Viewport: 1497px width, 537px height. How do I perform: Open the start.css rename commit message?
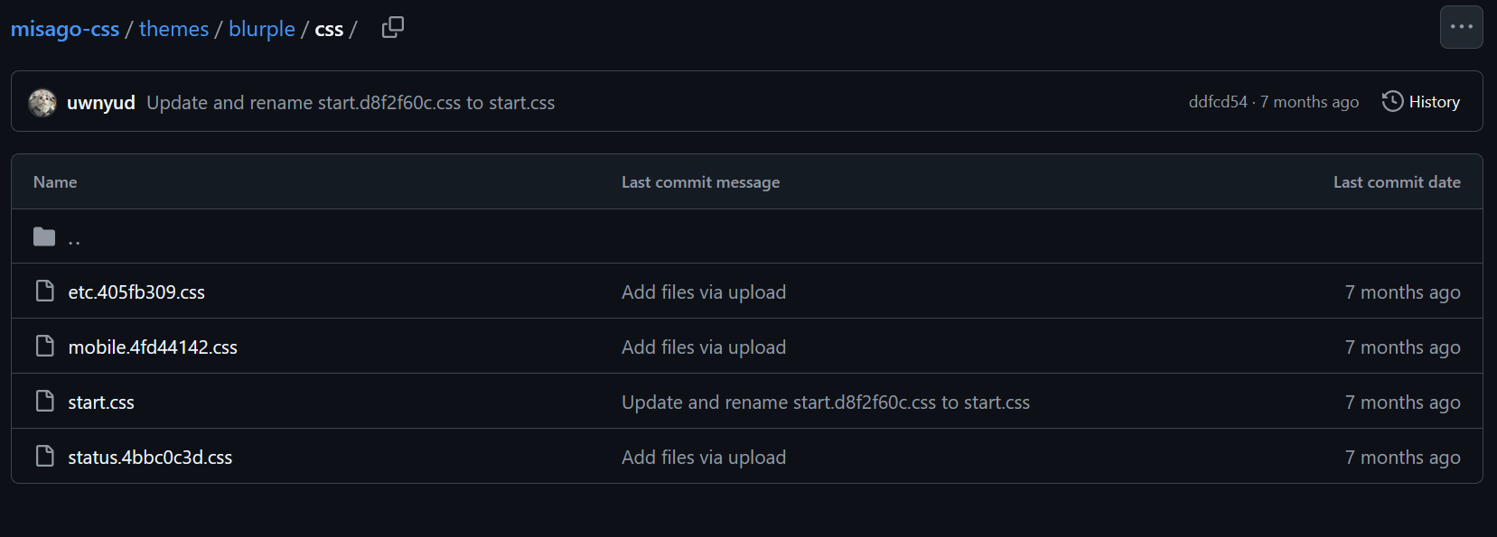[x=825, y=403]
